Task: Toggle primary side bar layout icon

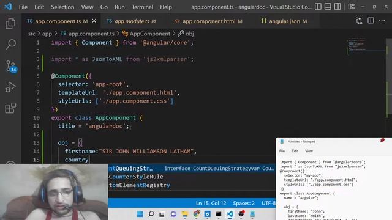Action: tap(318, 7)
